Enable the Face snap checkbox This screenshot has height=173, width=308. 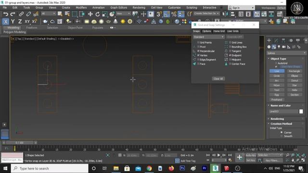coord(198,64)
